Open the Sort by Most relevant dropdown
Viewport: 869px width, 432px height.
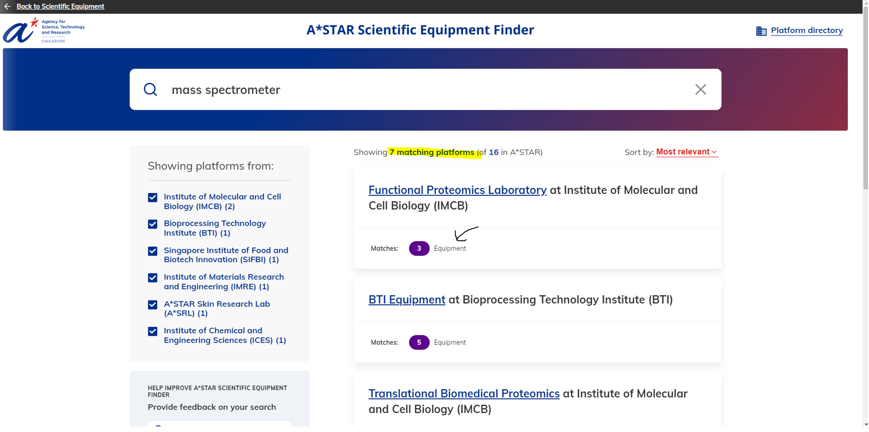click(x=686, y=152)
